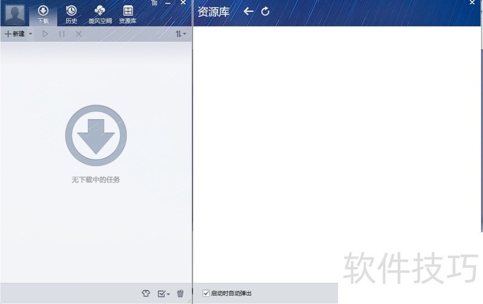The width and height of the screenshot is (483, 304).
Task: Open the small menu icon beside minimize
Action: (x=155, y=3)
